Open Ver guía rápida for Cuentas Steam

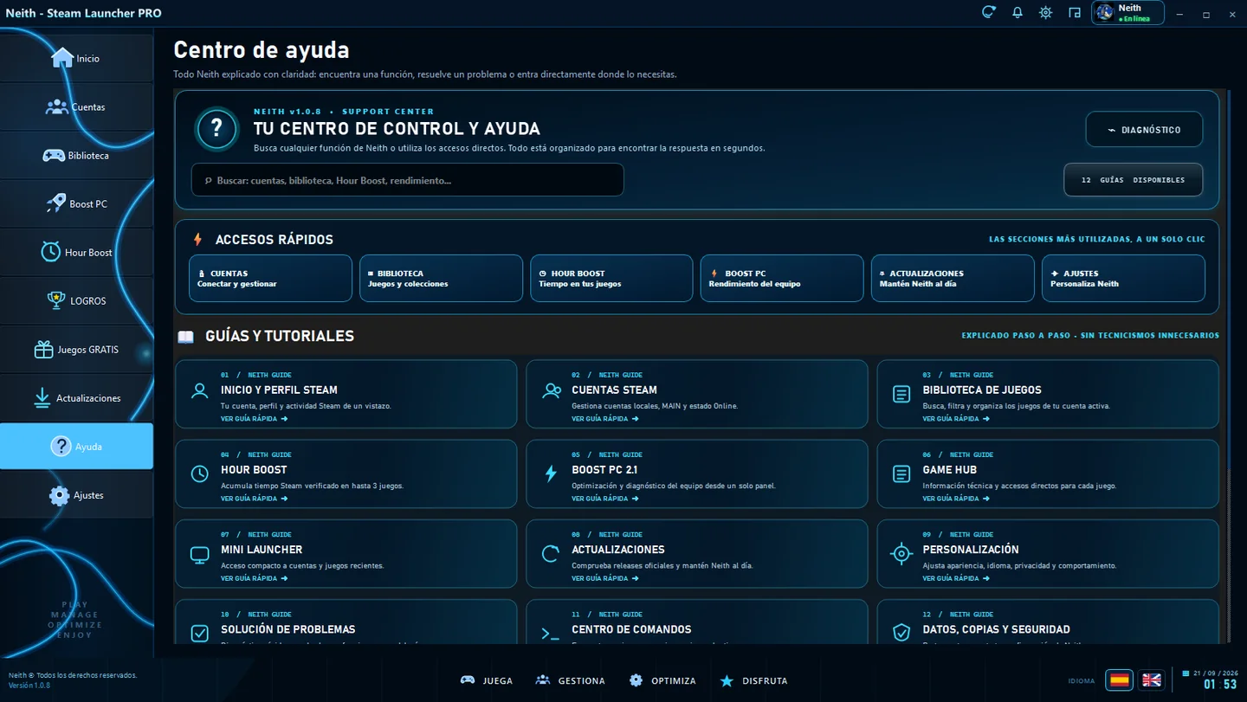point(604,419)
